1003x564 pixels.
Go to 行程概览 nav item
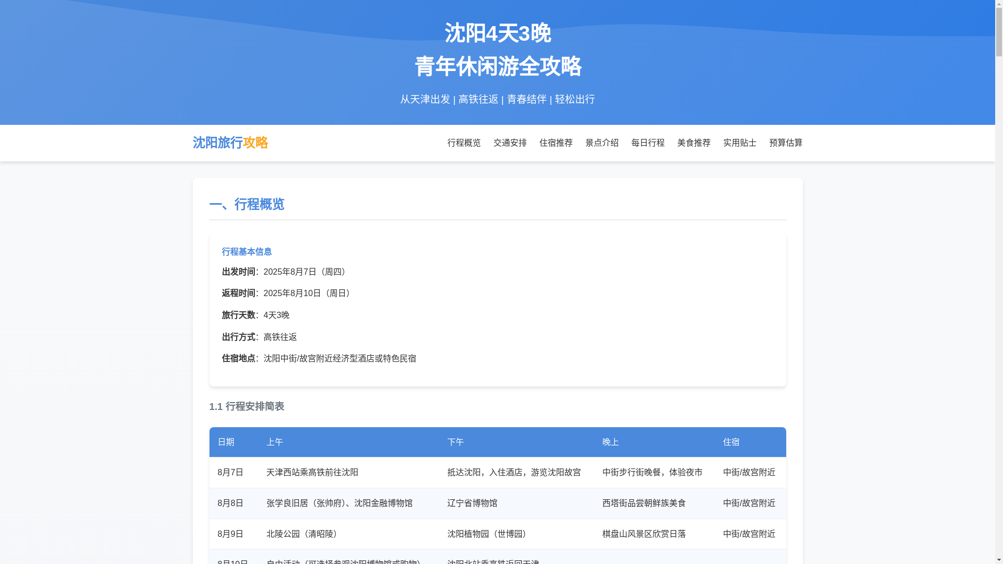[464, 143]
